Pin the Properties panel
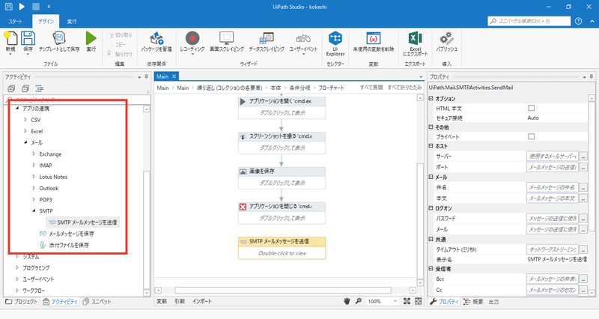Image resolution: width=599 pixels, height=319 pixels. pos(592,77)
